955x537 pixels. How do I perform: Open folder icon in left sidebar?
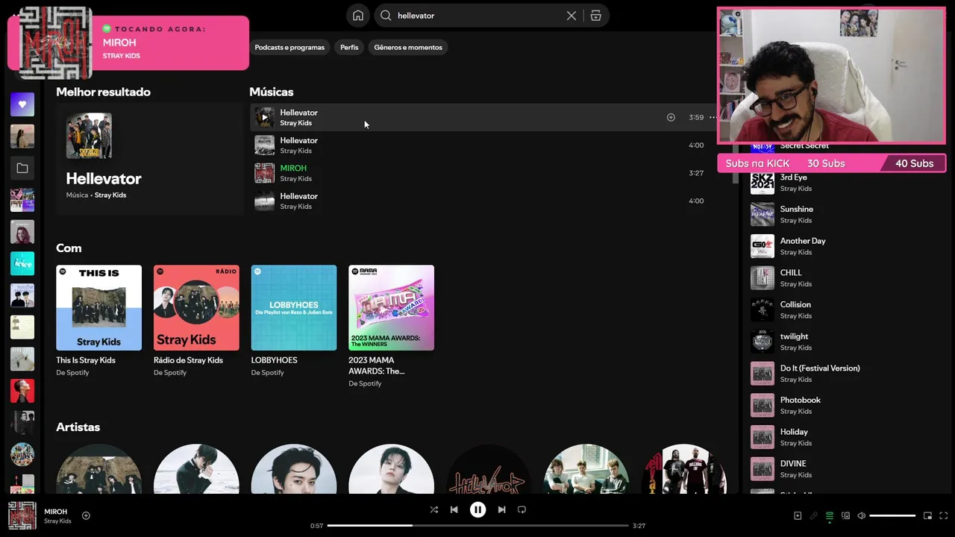(x=22, y=169)
